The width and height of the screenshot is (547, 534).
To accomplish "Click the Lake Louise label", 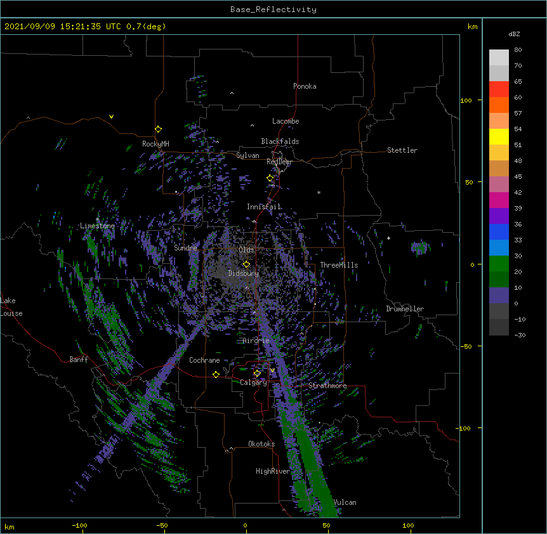I will [x=11, y=307].
